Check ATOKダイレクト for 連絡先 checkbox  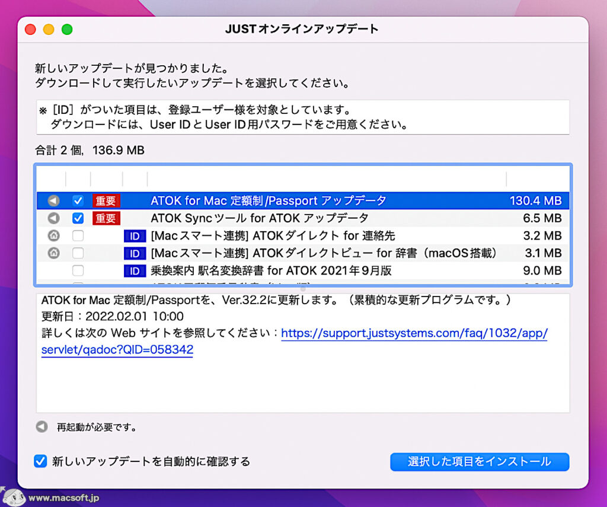[78, 235]
